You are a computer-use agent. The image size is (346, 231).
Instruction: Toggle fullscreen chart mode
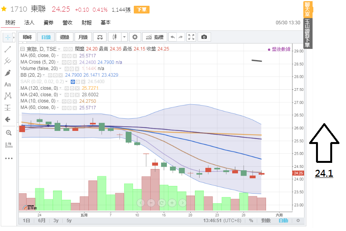(191, 37)
